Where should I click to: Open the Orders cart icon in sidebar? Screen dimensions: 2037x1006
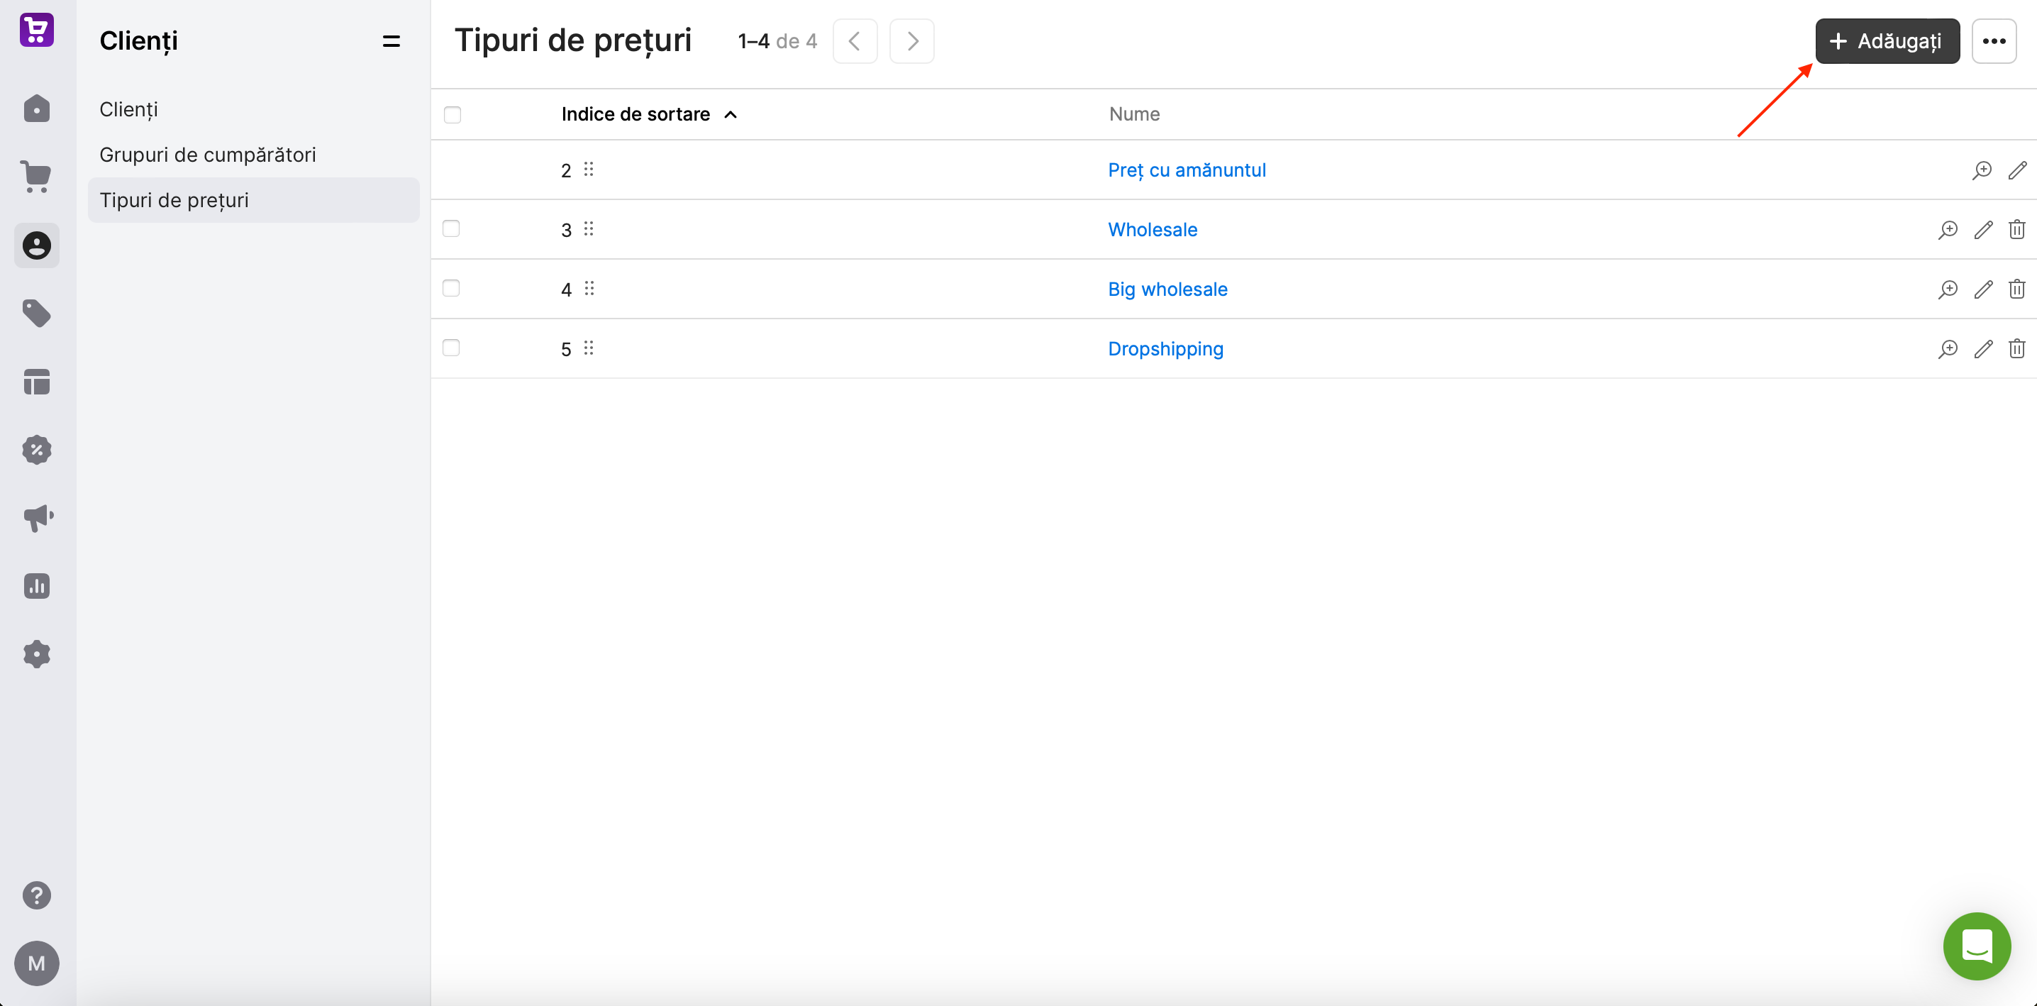point(36,177)
